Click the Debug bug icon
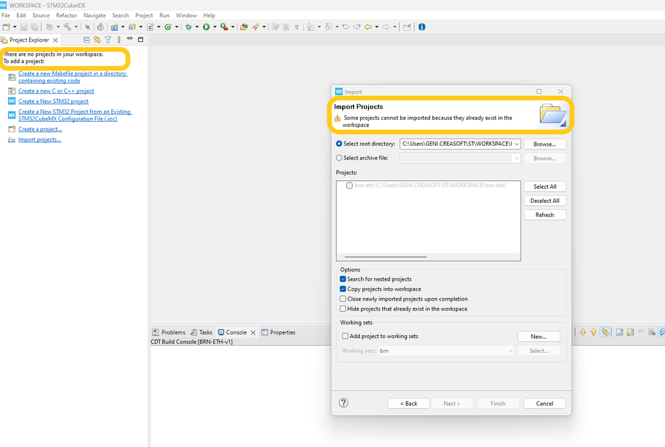This screenshot has width=665, height=447. [x=189, y=27]
